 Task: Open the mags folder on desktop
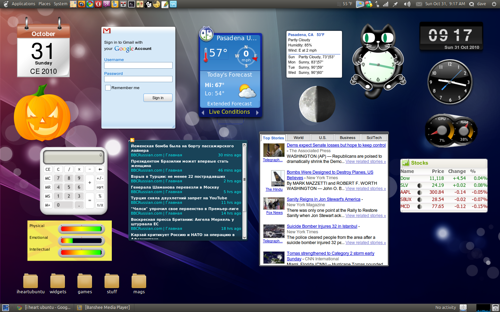pyautogui.click(x=139, y=284)
